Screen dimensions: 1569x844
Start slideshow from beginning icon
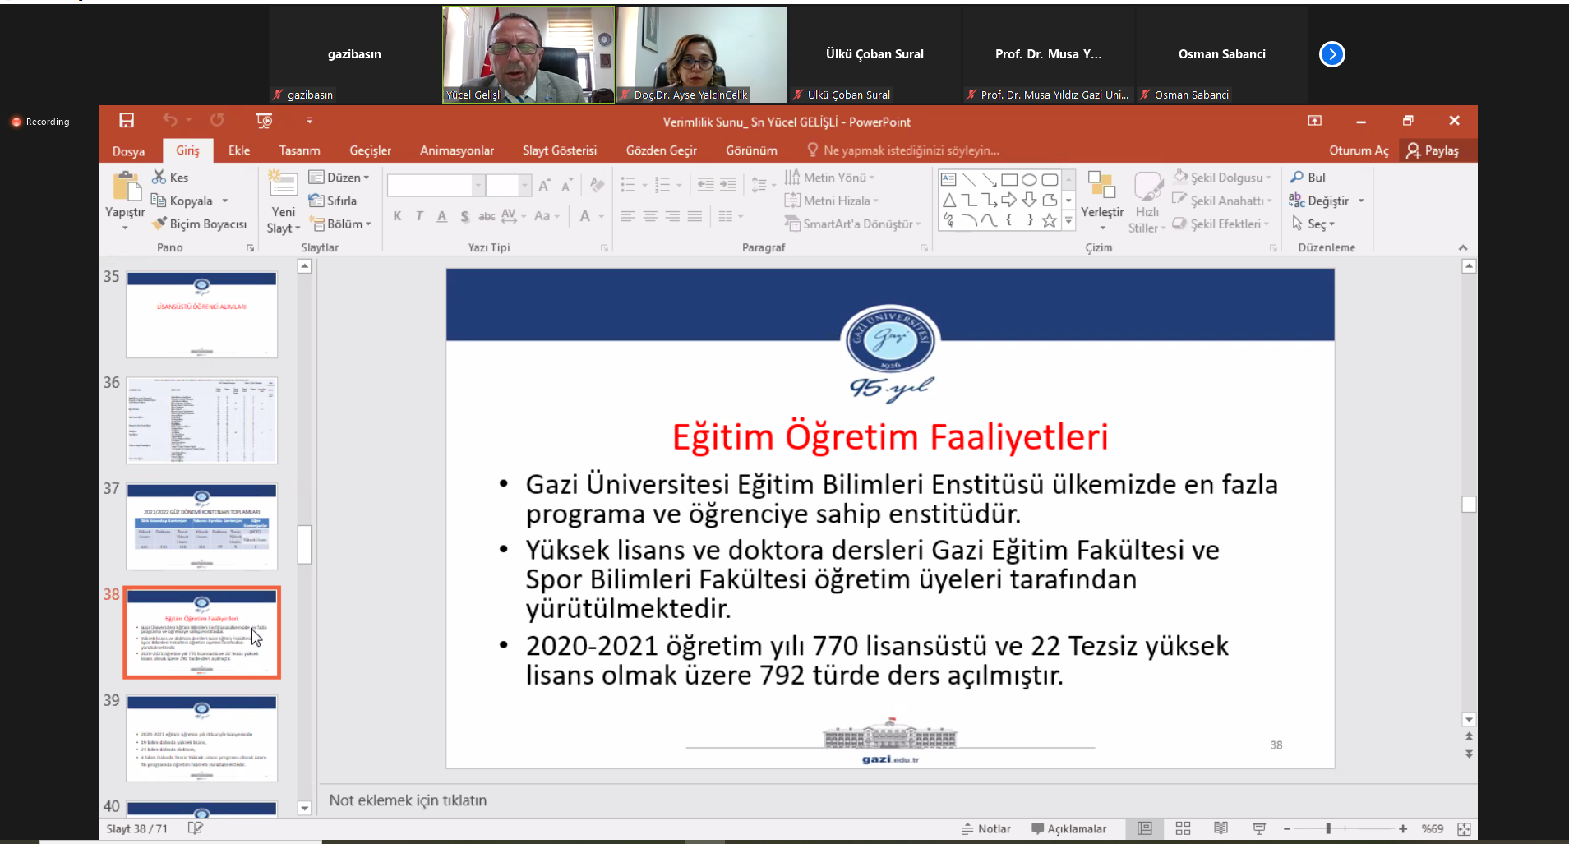264,121
